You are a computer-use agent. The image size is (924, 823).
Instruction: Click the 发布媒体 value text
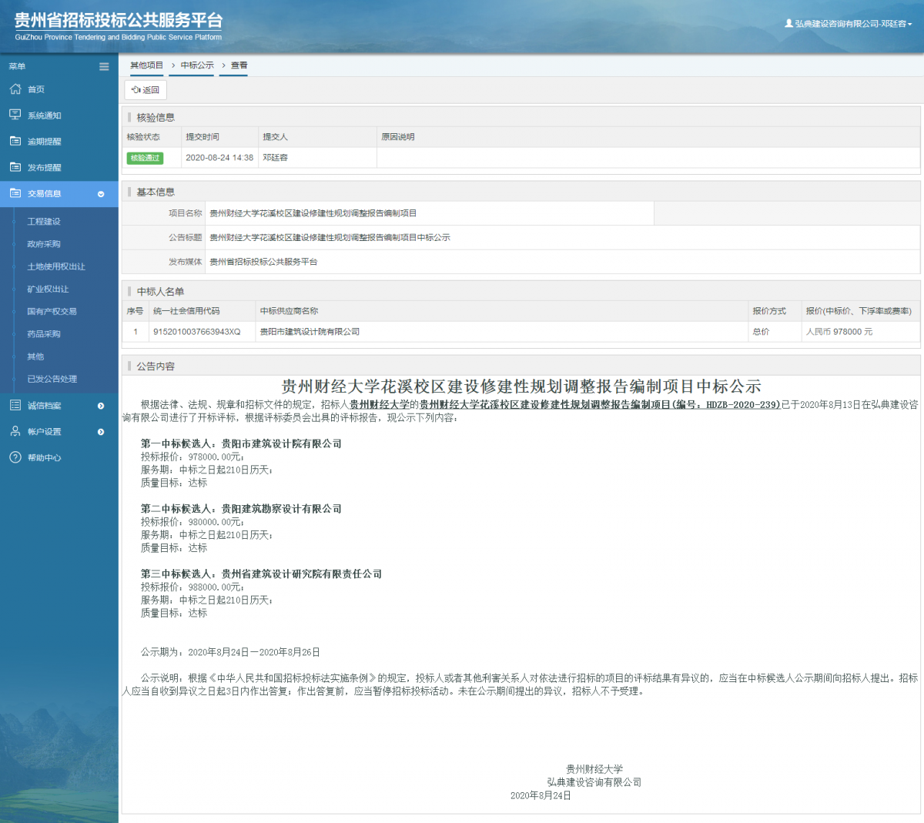coord(263,262)
